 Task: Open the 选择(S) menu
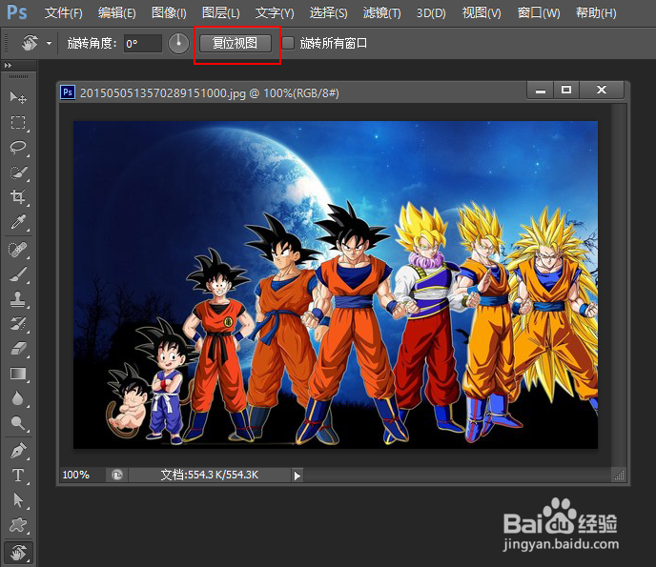(x=328, y=13)
